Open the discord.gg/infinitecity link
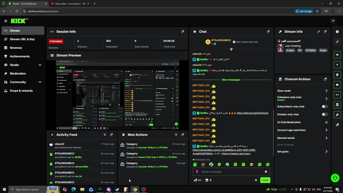The image size is (343, 193). [x=252, y=113]
